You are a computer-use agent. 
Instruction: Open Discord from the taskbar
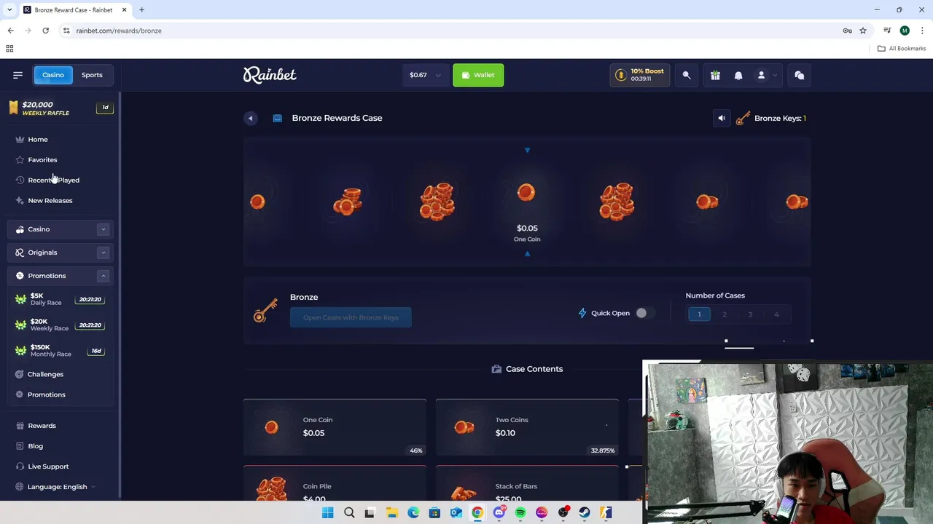click(x=499, y=513)
